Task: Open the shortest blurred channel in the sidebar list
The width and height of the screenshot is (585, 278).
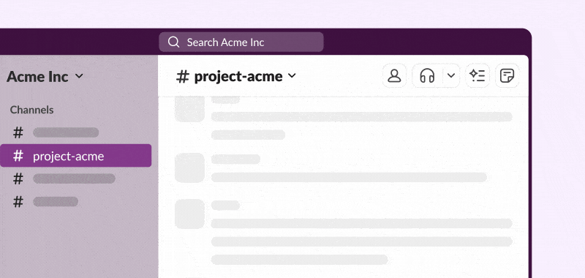Action: point(56,202)
